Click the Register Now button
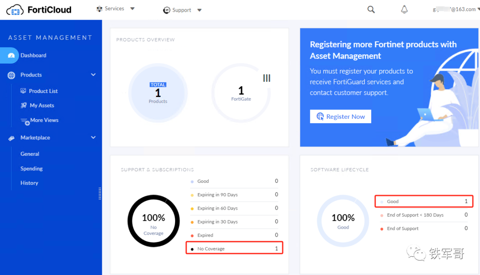This screenshot has width=480, height=275. (x=340, y=117)
